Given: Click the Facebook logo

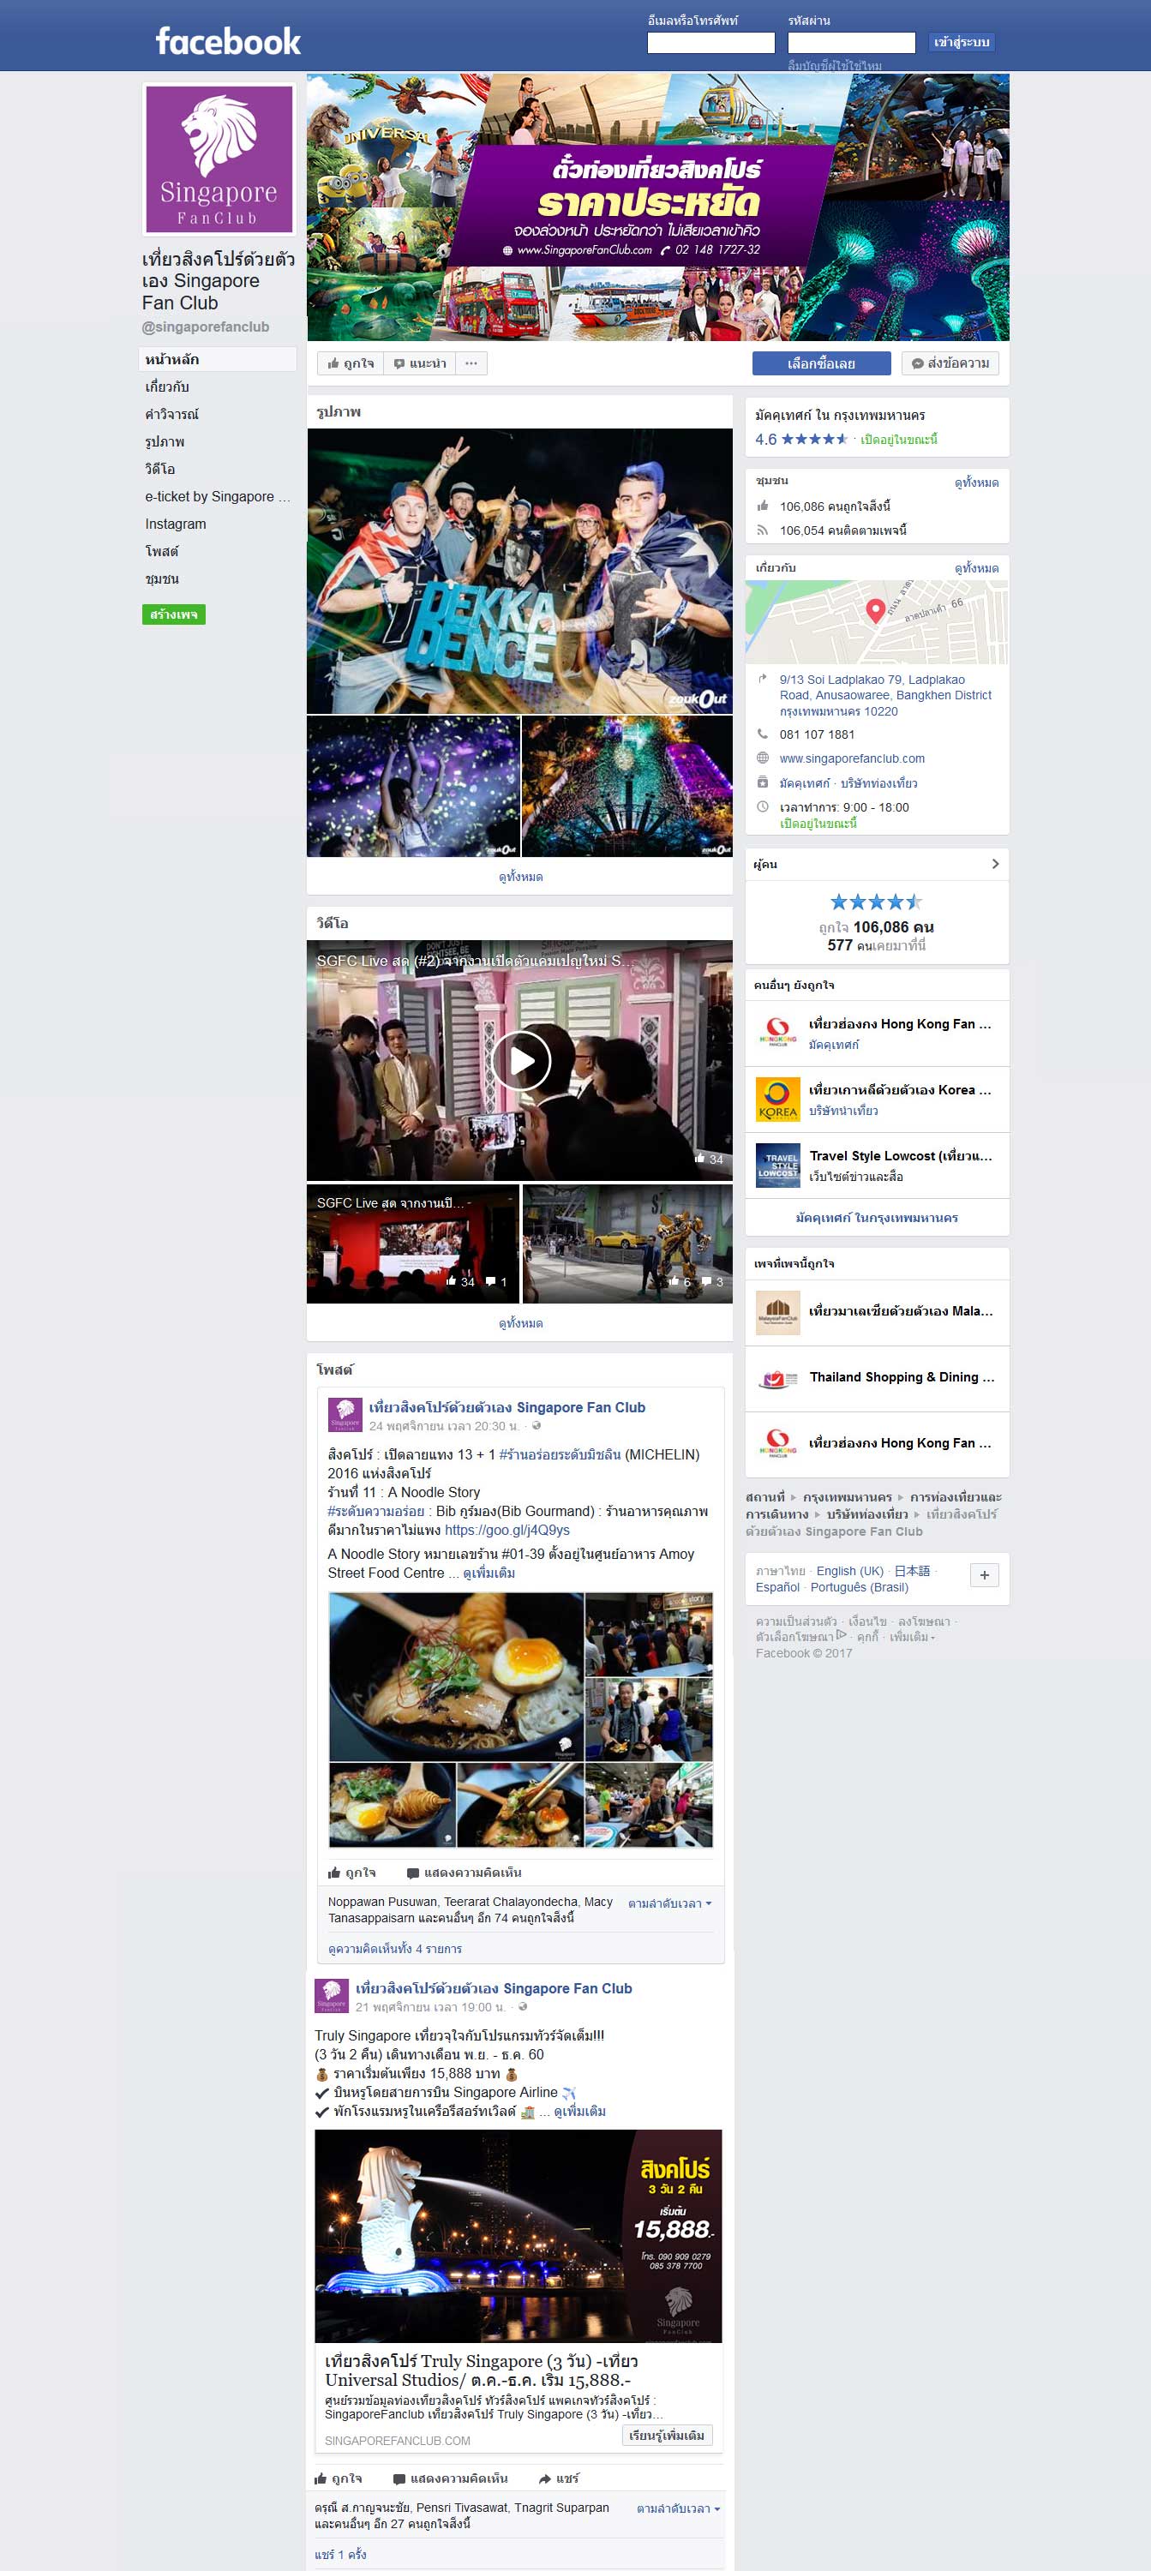Looking at the screenshot, I should (x=228, y=41).
